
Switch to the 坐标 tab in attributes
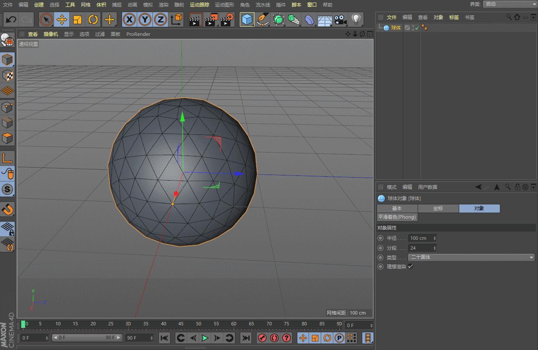[x=438, y=208]
